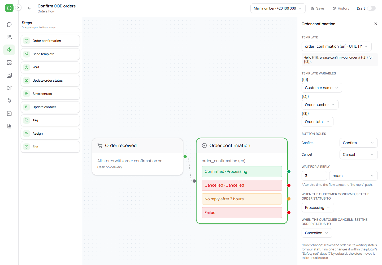Open the contacts people icon in sidebar
This screenshot has width=382, height=265.
[x=9, y=37]
